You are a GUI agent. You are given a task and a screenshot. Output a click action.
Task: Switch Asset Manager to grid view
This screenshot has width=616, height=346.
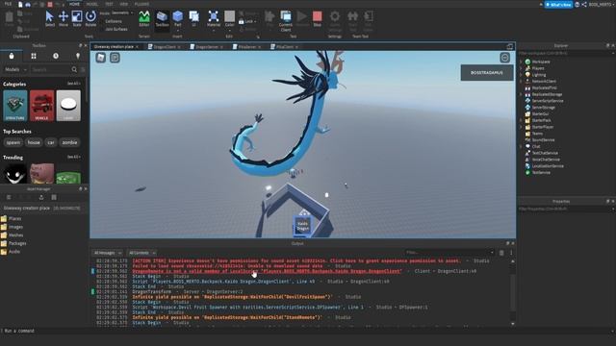(x=54, y=197)
